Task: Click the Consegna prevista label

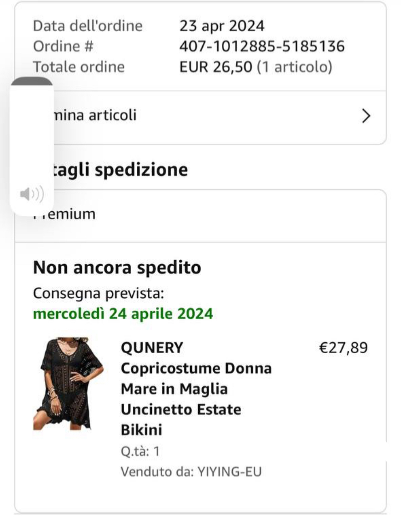Action: tap(98, 293)
